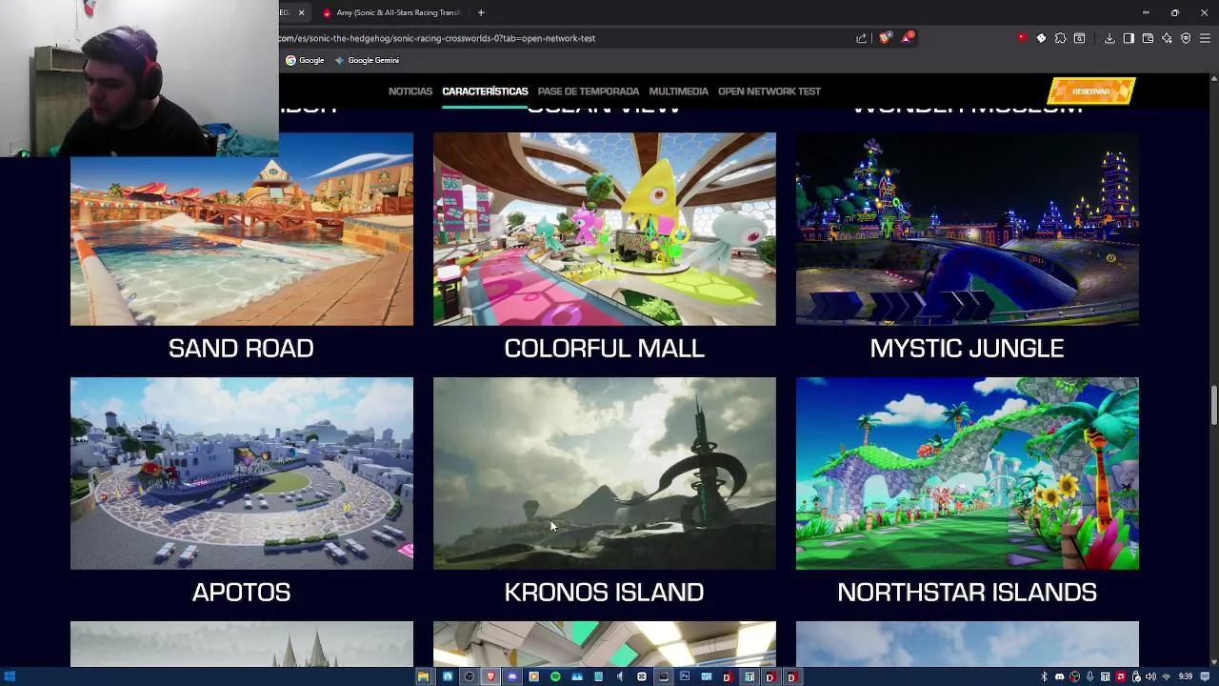This screenshot has height=686, width=1219.
Task: Click the NORTHSTAR ISLANDS title text
Action: pyautogui.click(x=967, y=592)
